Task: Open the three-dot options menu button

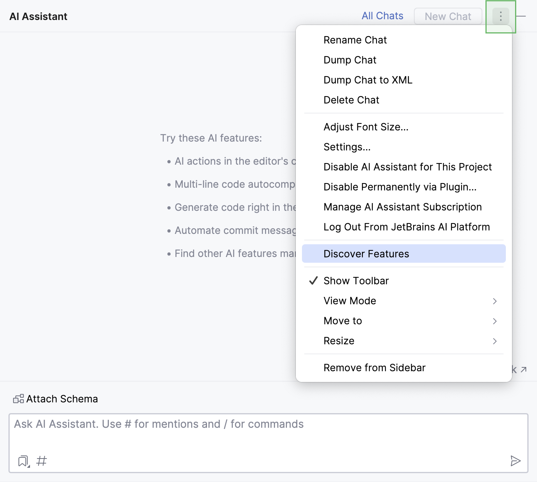Action: tap(500, 16)
